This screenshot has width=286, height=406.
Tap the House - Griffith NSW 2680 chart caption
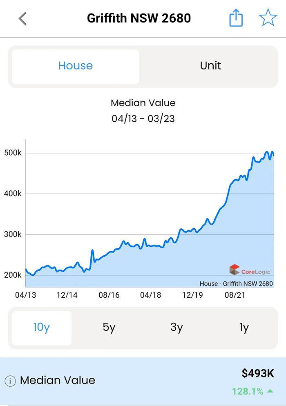tap(236, 283)
